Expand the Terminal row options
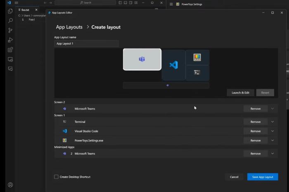This screenshot has width=289, height=192. pos(272,122)
